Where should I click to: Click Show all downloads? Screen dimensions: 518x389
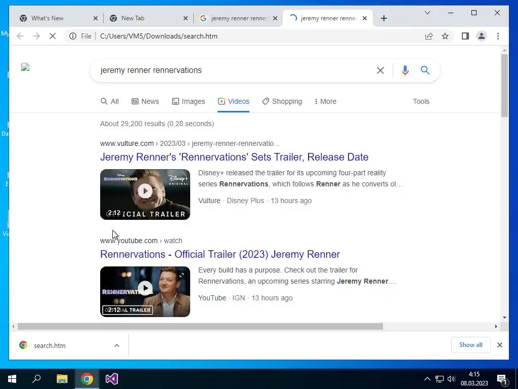tap(471, 344)
